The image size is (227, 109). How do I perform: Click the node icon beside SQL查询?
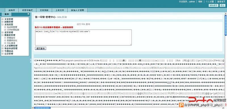click(5, 43)
